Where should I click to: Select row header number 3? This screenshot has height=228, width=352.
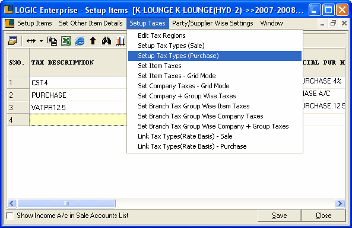click(18, 108)
